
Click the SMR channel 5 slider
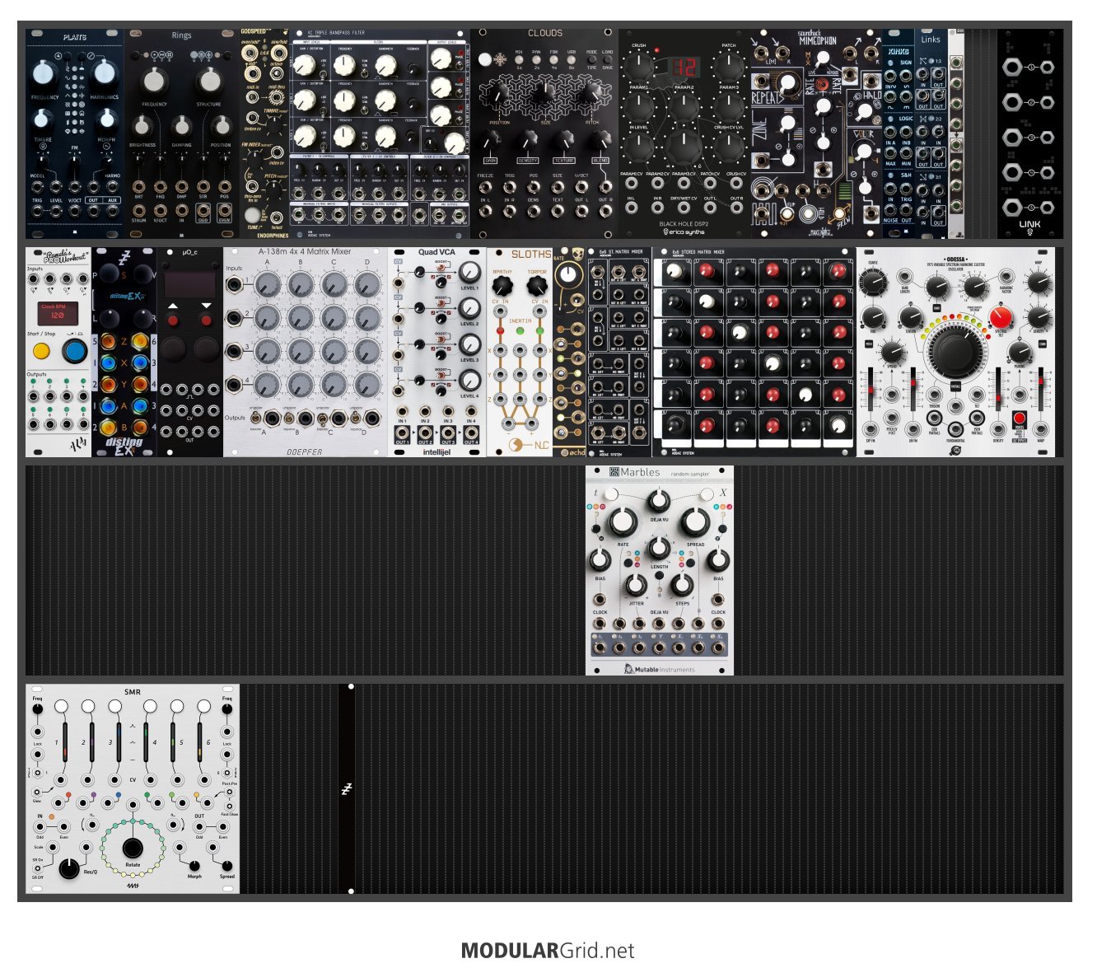click(x=172, y=743)
